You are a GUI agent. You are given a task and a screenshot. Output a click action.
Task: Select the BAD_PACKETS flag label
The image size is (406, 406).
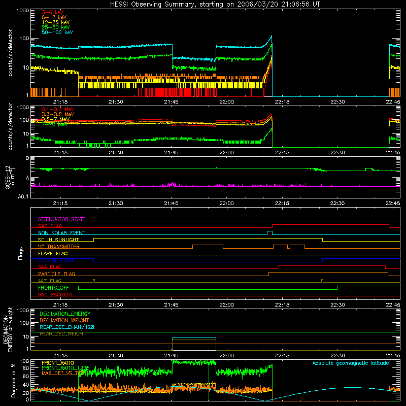click(x=55, y=294)
